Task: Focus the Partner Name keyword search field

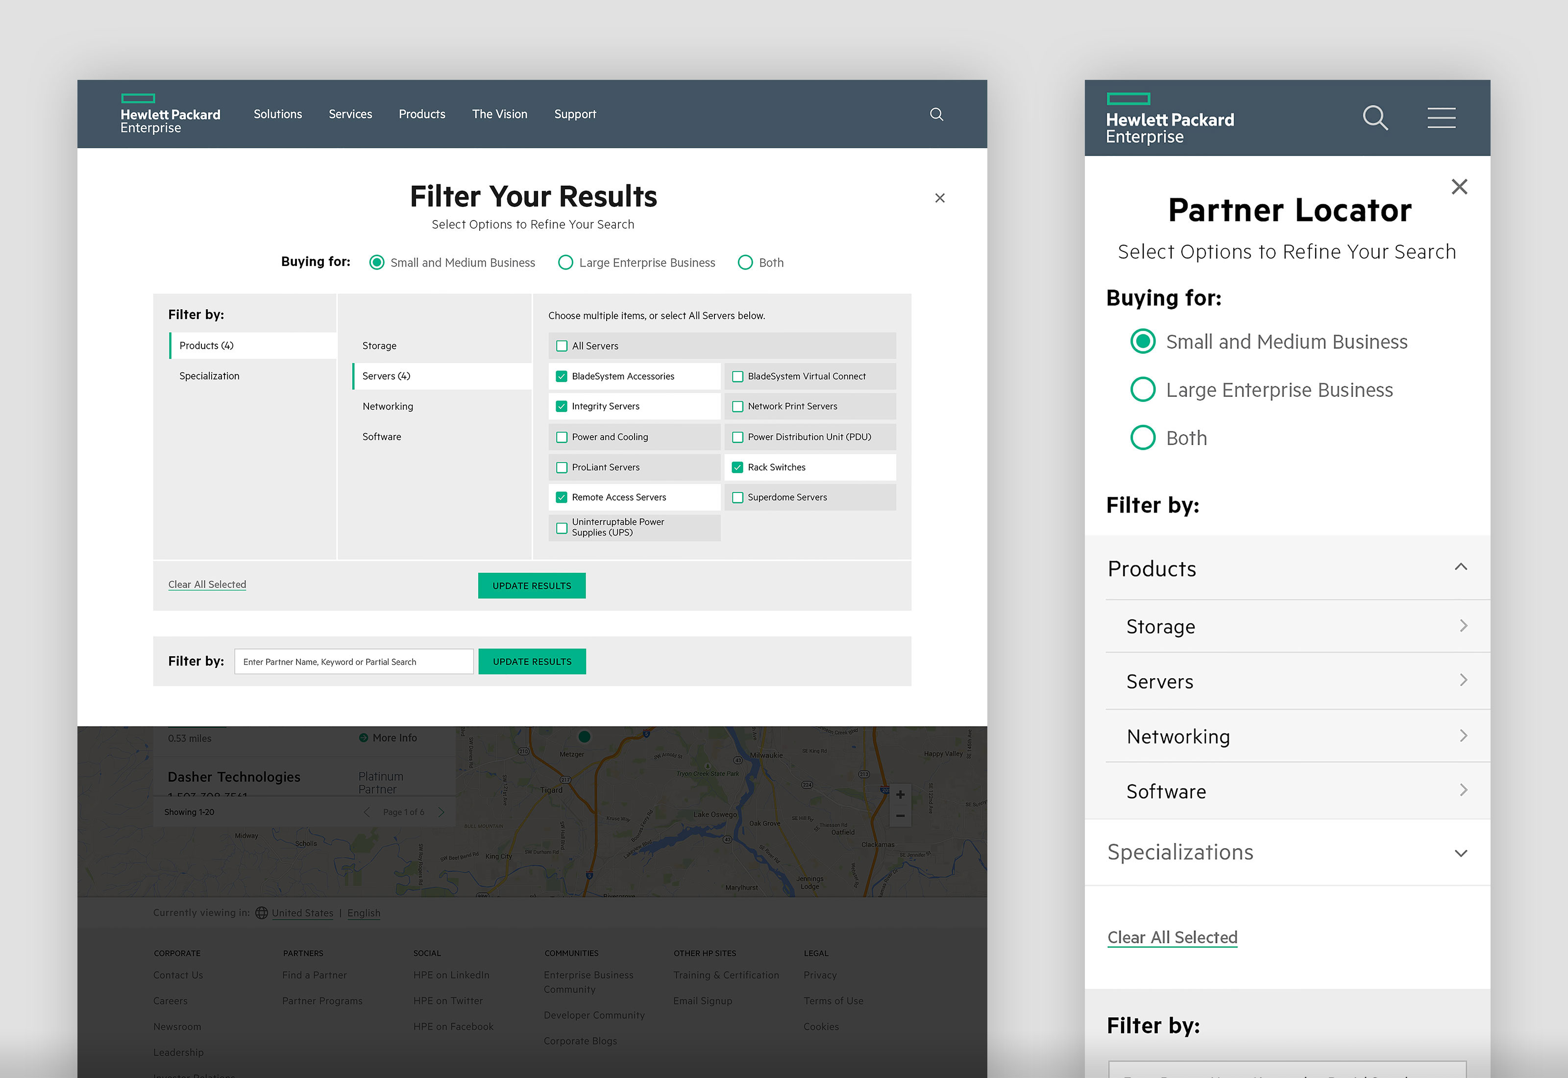Action: pyautogui.click(x=354, y=661)
